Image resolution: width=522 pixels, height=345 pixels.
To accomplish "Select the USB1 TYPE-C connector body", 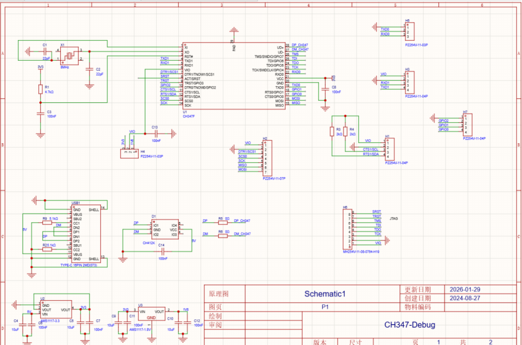I will coord(86,234).
